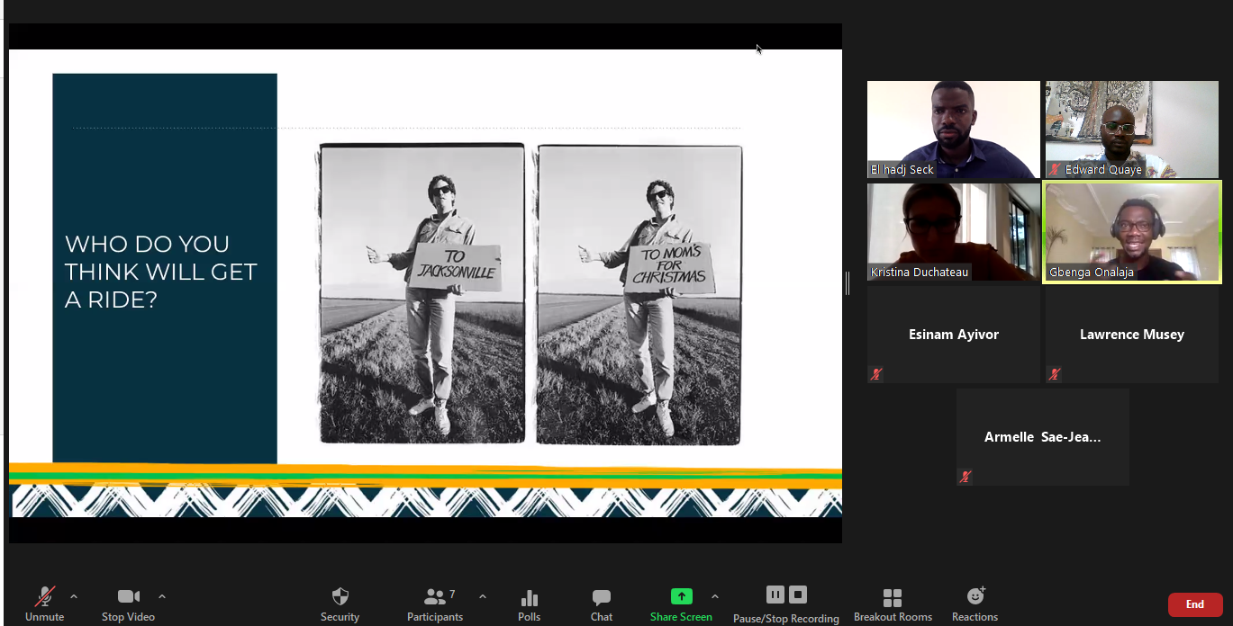Click the Esinam Ayivor participant tile
This screenshot has height=626, width=1233.
(x=953, y=335)
